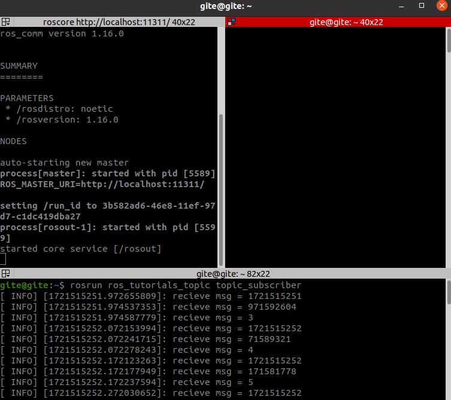This screenshot has width=451, height=400.
Task: Select the red gite@gite 40x22 pane title bar
Action: point(346,22)
